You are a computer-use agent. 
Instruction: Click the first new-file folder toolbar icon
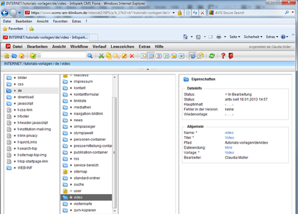[x=7, y=56]
